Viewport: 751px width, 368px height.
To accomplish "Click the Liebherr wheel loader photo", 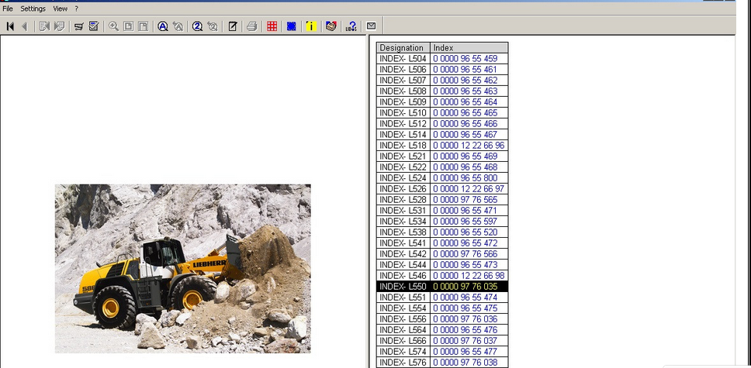I will click(x=182, y=268).
